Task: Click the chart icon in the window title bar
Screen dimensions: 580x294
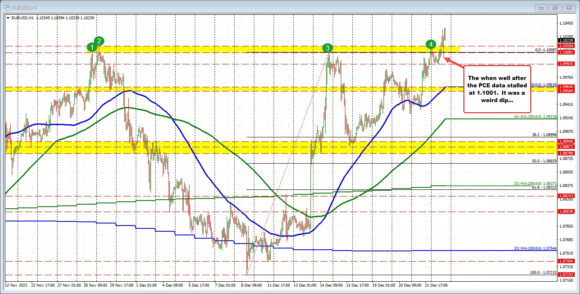Action: (x=7, y=7)
